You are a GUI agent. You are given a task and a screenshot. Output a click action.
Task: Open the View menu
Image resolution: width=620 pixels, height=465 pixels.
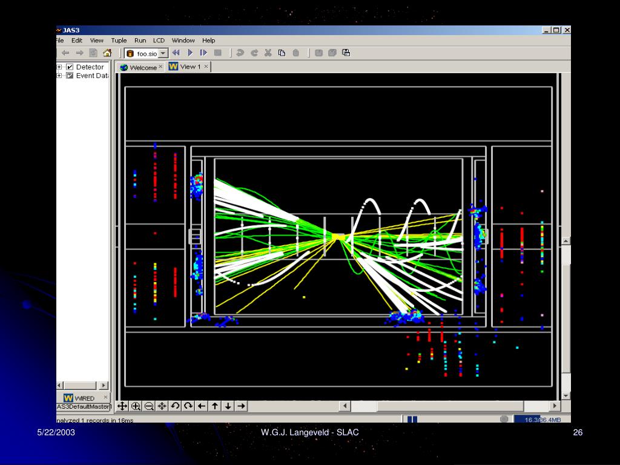(96, 41)
